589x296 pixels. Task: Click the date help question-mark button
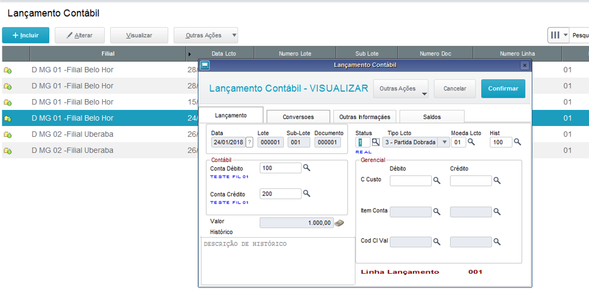pyautogui.click(x=249, y=142)
